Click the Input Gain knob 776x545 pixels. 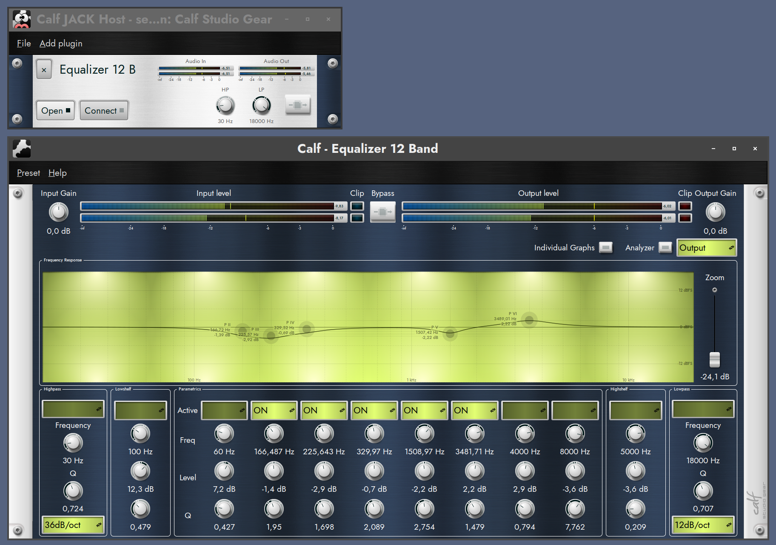[x=59, y=212]
